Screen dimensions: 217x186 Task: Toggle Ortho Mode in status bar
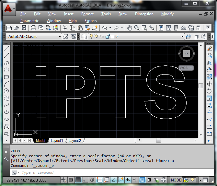click(x=85, y=180)
